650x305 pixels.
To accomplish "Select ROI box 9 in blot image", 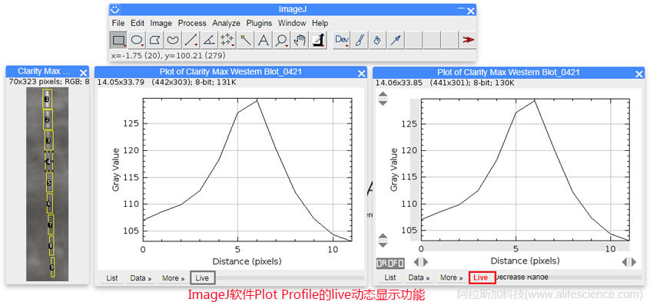I will coord(52,267).
